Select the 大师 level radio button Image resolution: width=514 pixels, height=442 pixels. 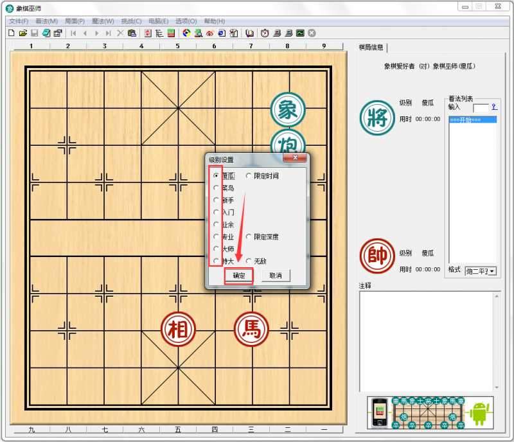[215, 249]
